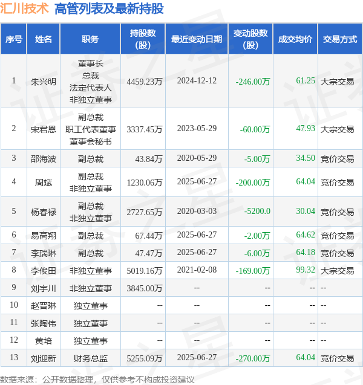Screen dimensions: 363x385
Task: Click holdings value 4459.23万
Action: [x=145, y=82]
